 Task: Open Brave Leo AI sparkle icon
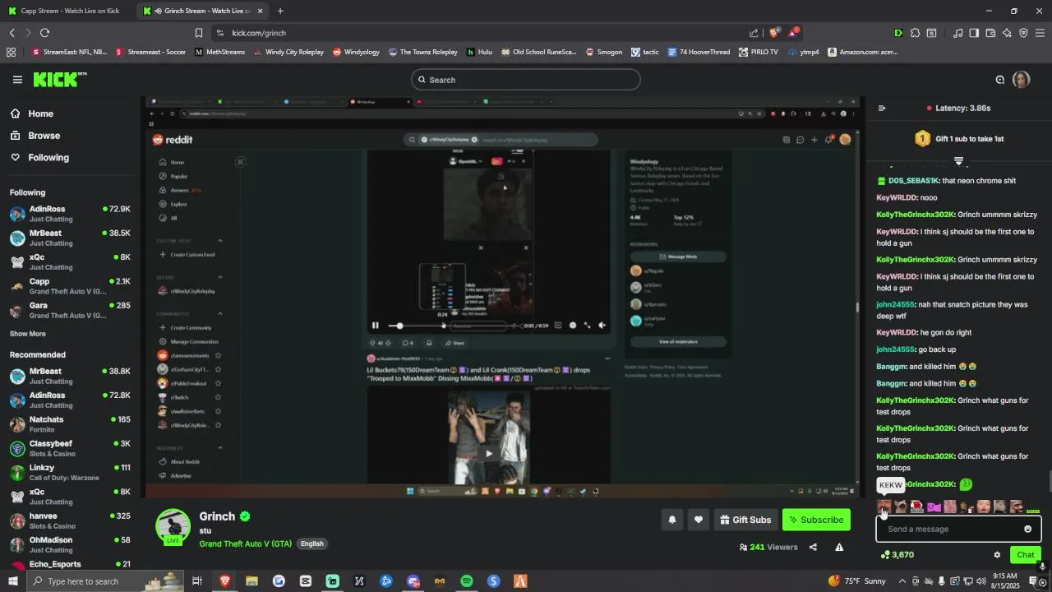(1007, 33)
